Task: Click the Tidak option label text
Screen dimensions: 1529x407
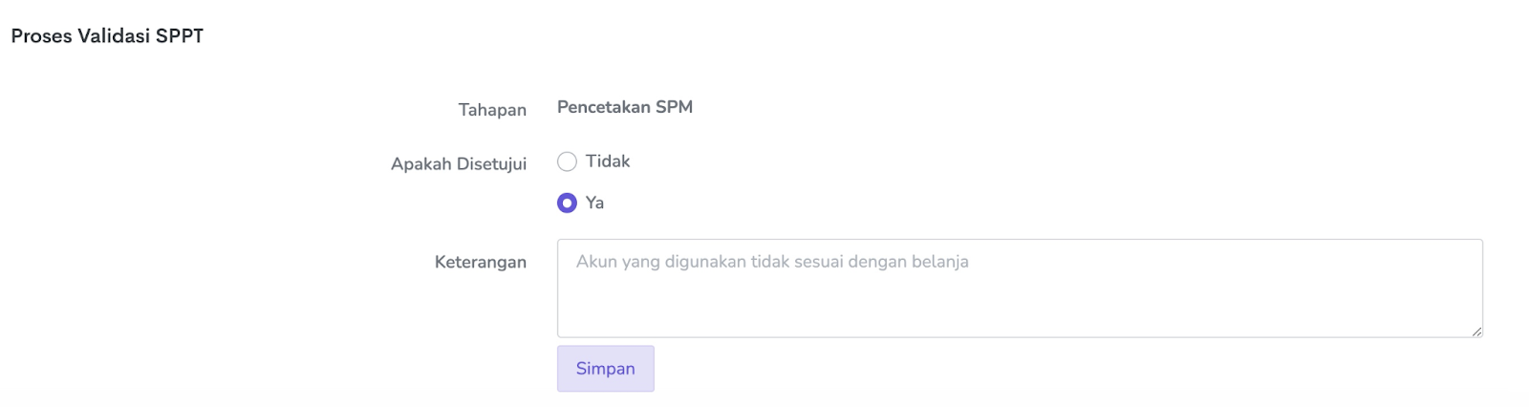Action: [x=608, y=161]
